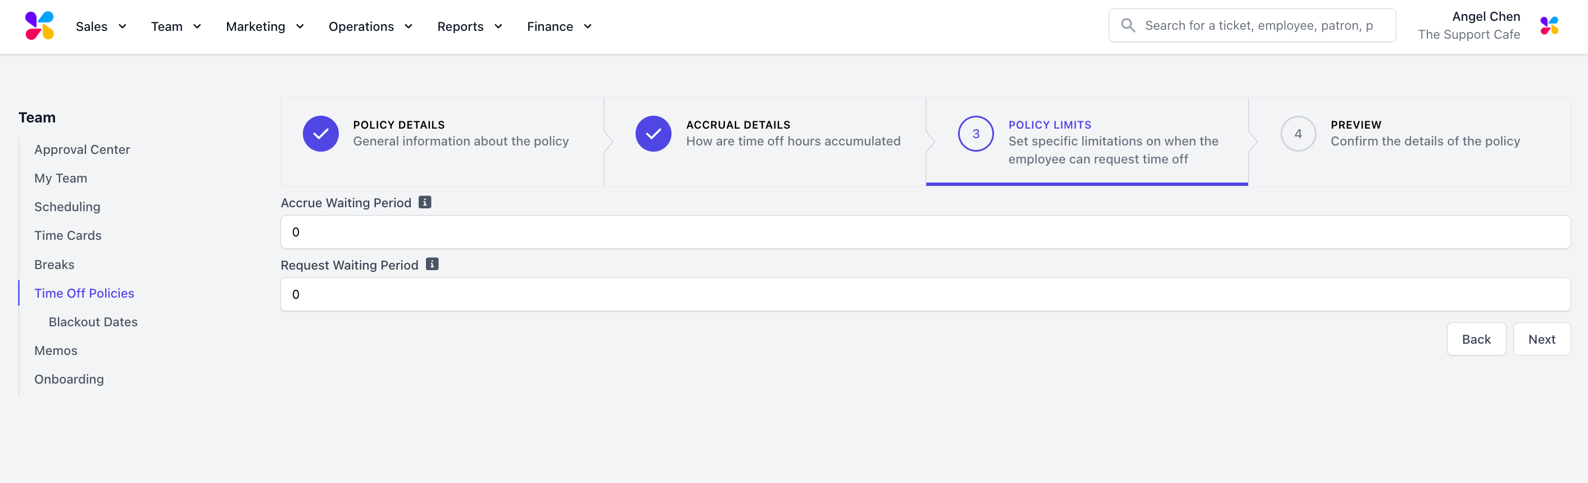Click the profile avatar icon beside Angel Chen
Image resolution: width=1588 pixels, height=483 pixels.
coord(1549,26)
